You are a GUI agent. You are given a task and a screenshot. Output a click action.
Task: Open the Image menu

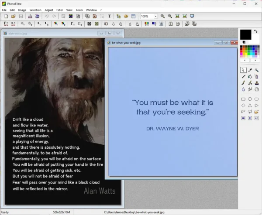point(22,10)
